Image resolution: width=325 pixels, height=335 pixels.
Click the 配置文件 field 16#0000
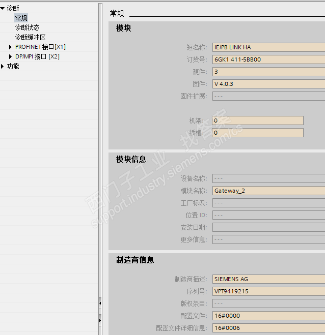pyautogui.click(x=268, y=316)
